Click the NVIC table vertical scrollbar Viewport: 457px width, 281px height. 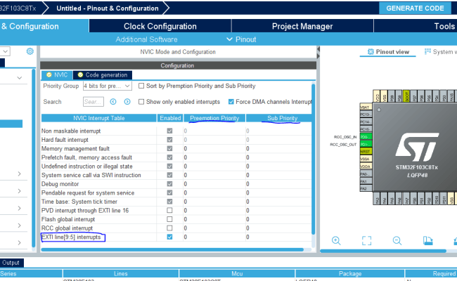(x=314, y=159)
